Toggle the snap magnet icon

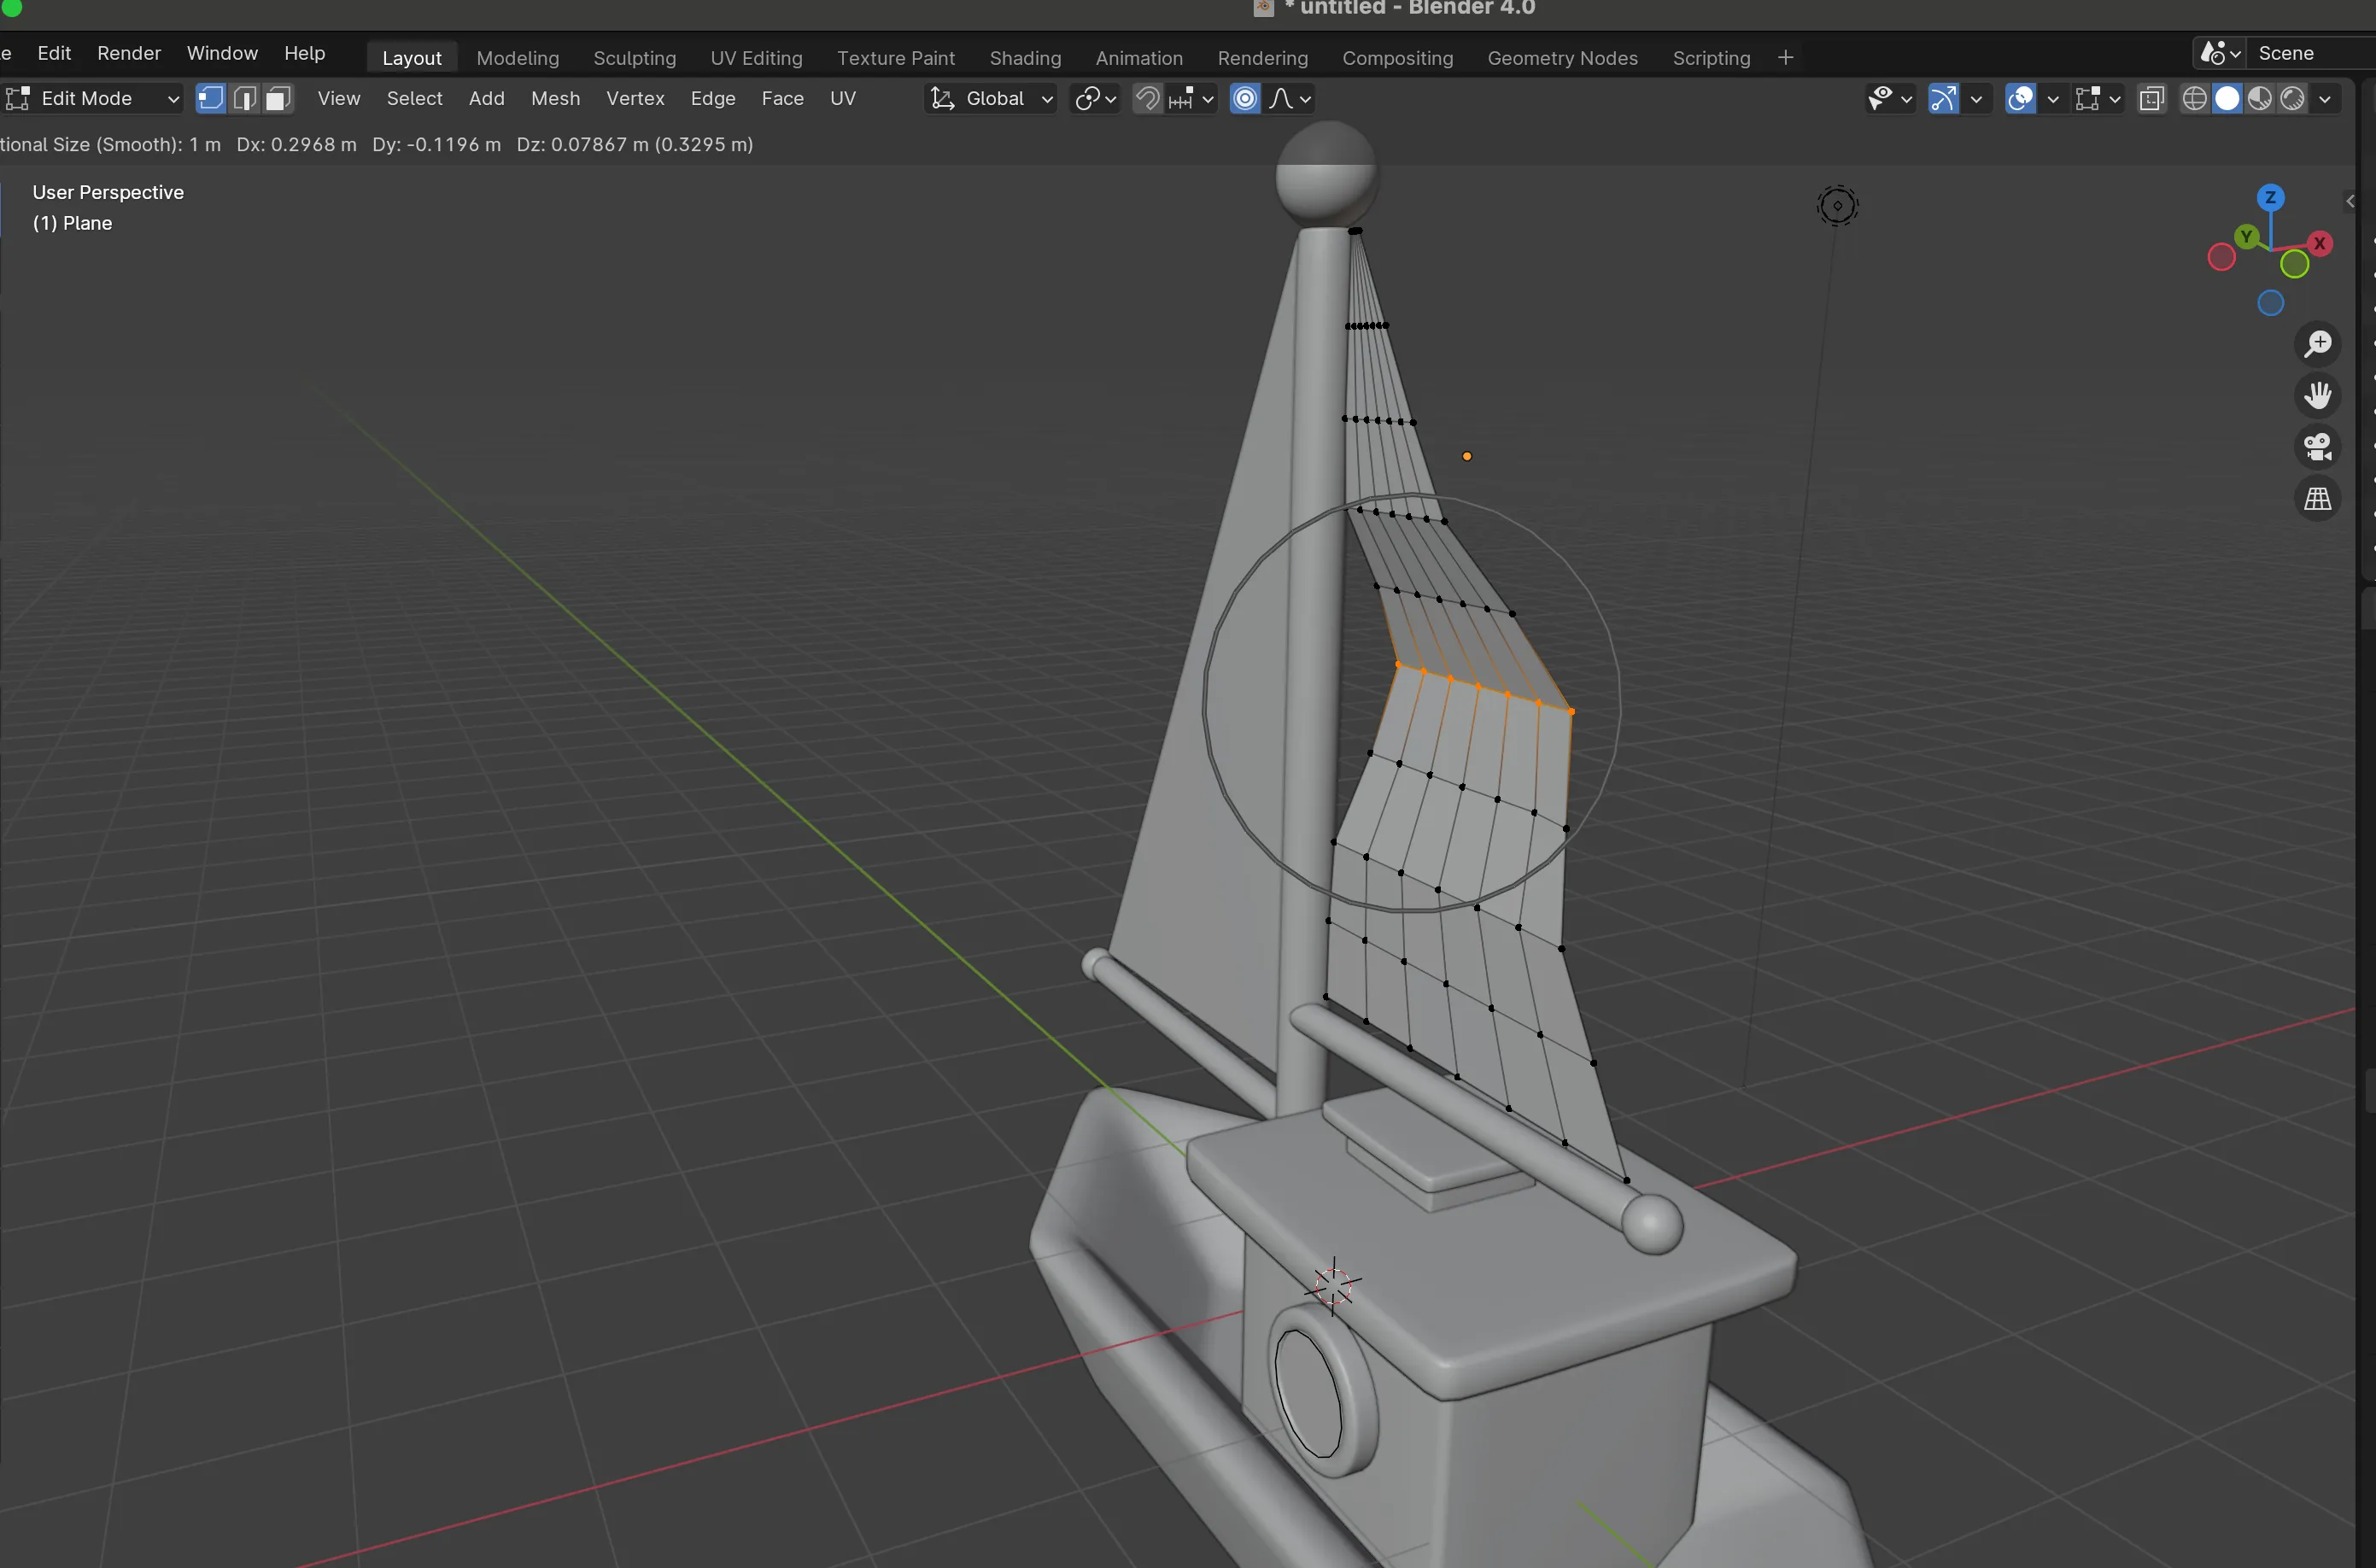coord(1148,98)
